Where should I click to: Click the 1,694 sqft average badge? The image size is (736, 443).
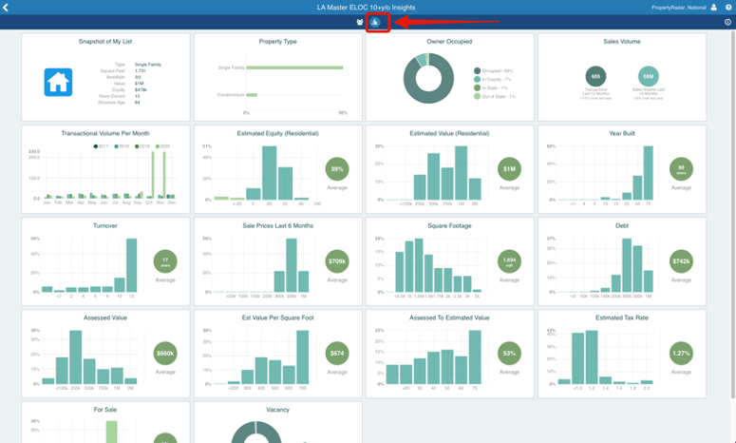click(509, 261)
